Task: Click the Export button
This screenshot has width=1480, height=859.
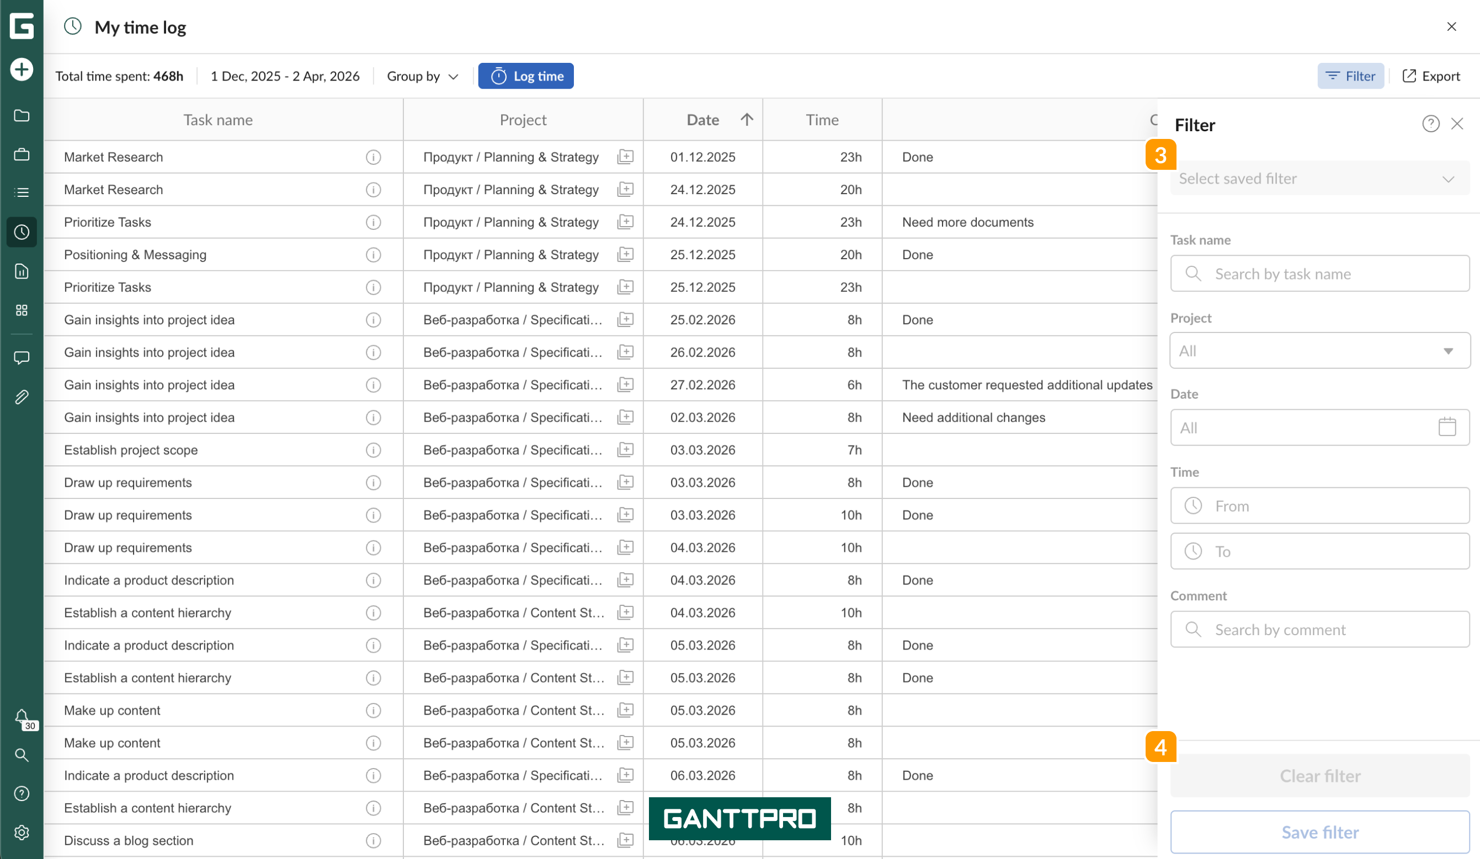Action: (1431, 76)
